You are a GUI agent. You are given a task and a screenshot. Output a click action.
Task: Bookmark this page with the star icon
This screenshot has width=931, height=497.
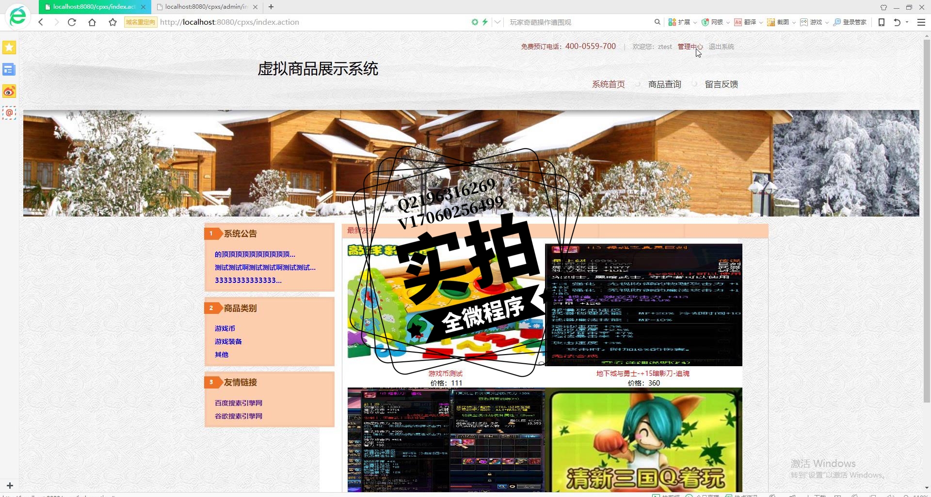112,22
